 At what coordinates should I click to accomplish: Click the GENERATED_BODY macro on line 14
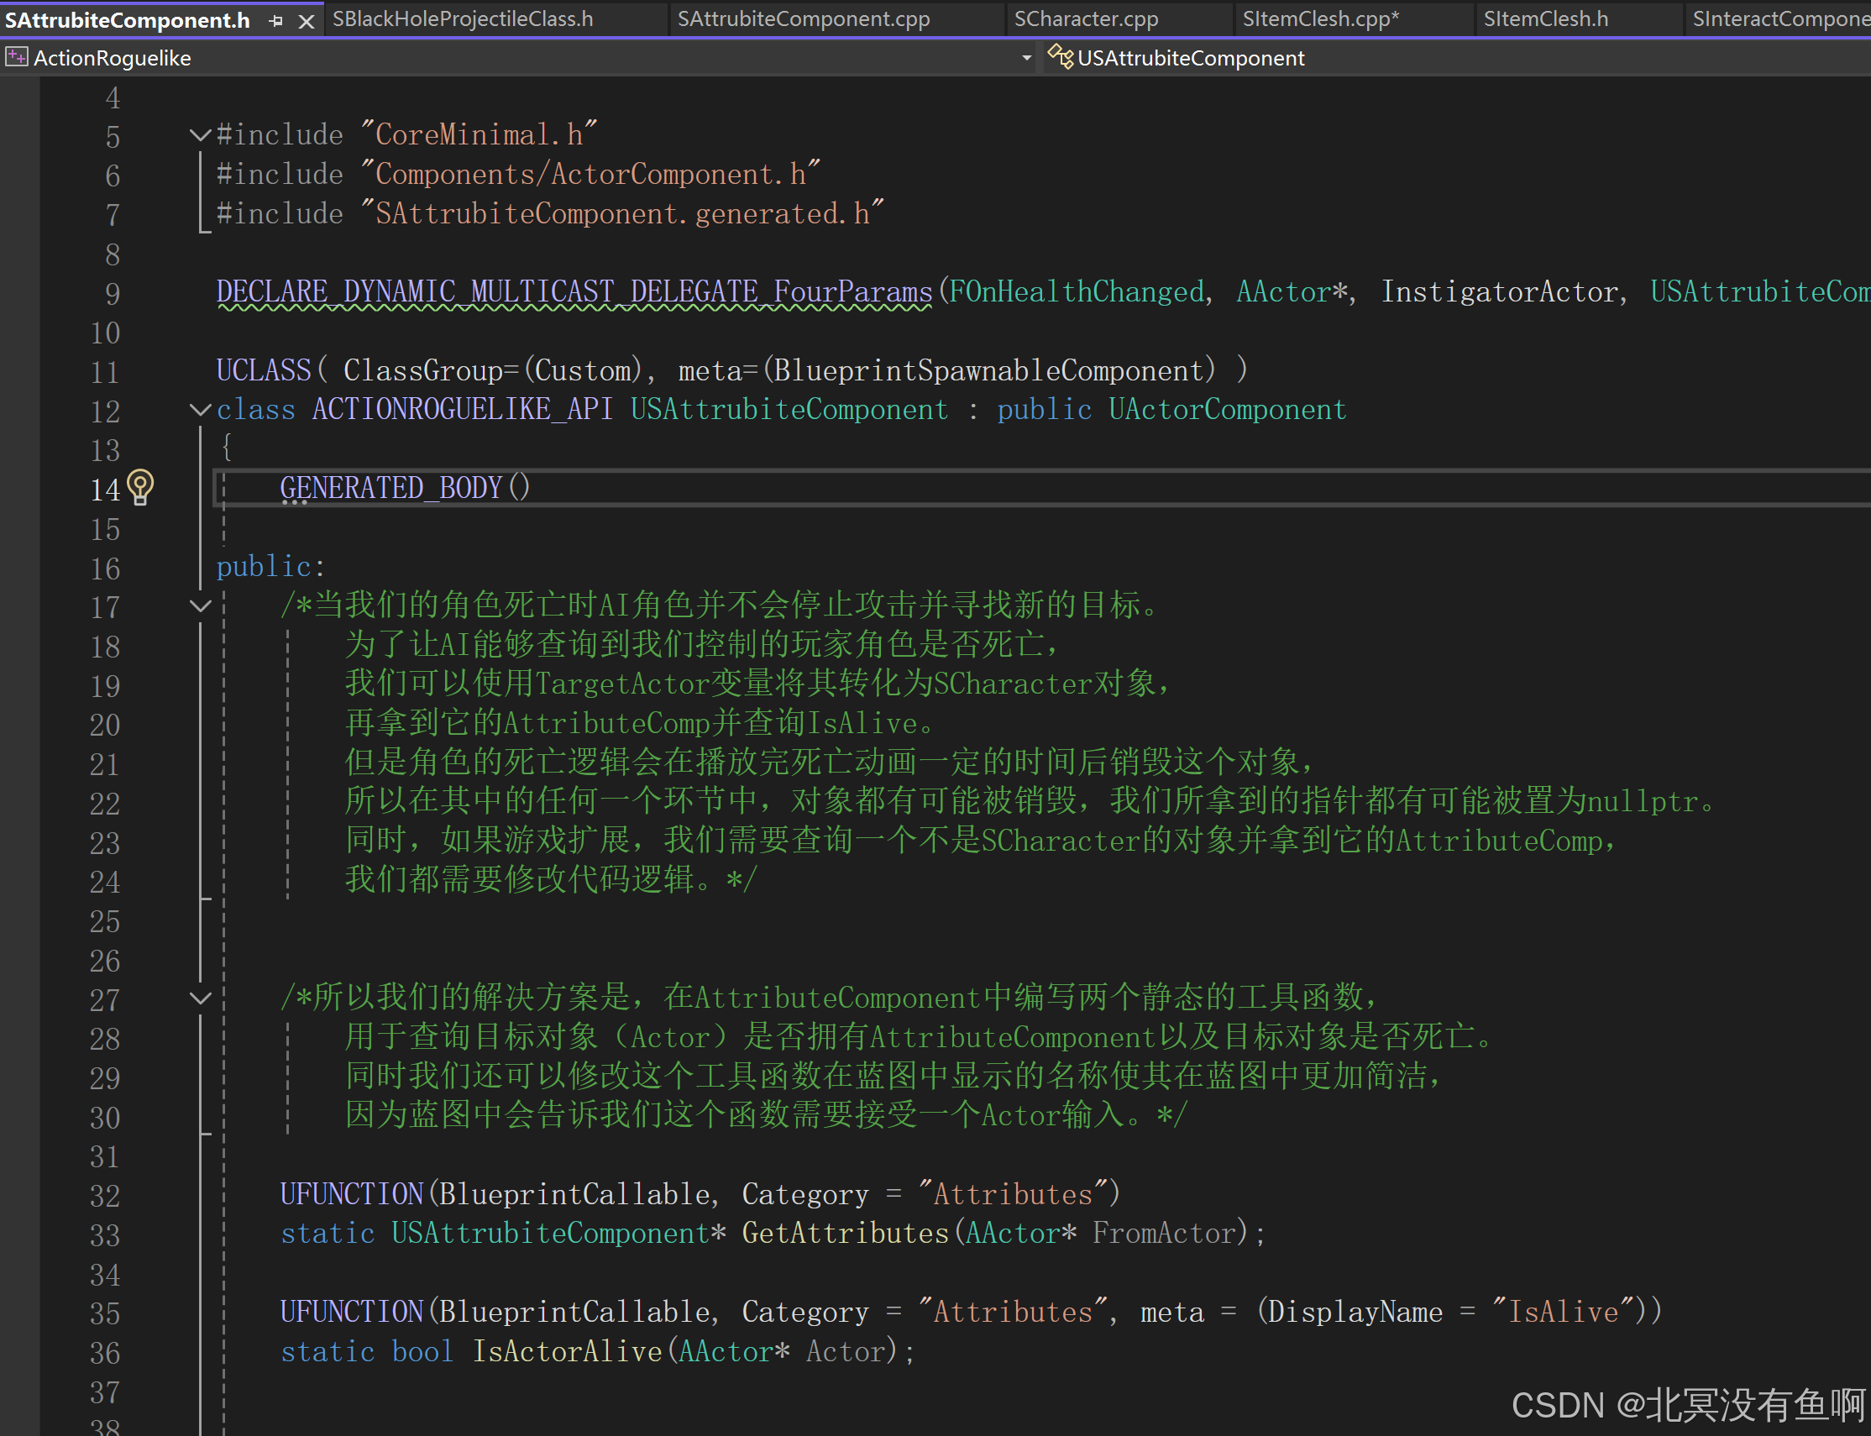pyautogui.click(x=390, y=488)
